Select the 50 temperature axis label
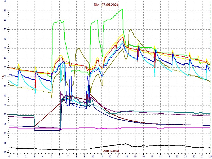 coord(5,77)
